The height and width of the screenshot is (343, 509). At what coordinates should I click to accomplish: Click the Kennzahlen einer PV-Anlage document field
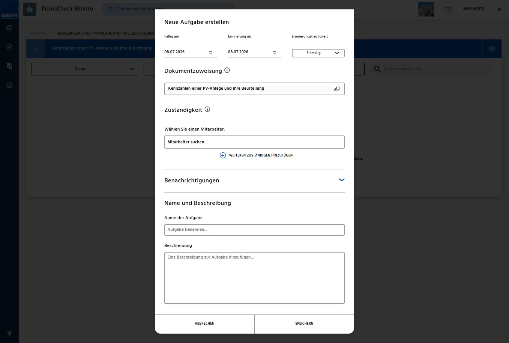[254, 89]
